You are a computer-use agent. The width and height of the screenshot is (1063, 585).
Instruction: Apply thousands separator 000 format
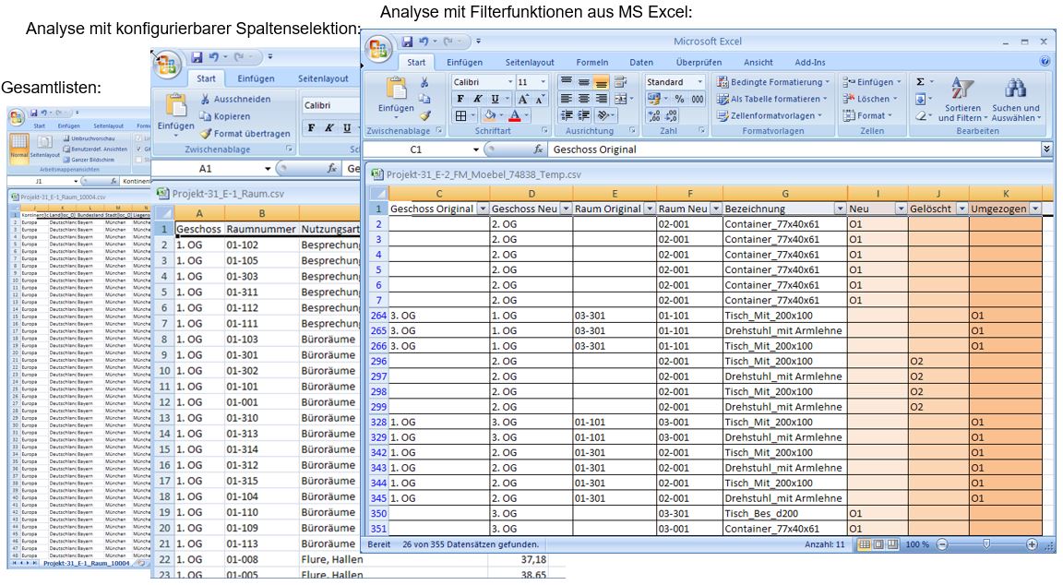pyautogui.click(x=697, y=99)
